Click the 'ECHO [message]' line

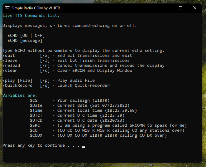pos(25,41)
